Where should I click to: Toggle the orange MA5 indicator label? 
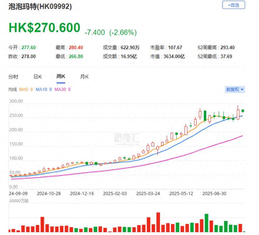pyautogui.click(x=26, y=90)
